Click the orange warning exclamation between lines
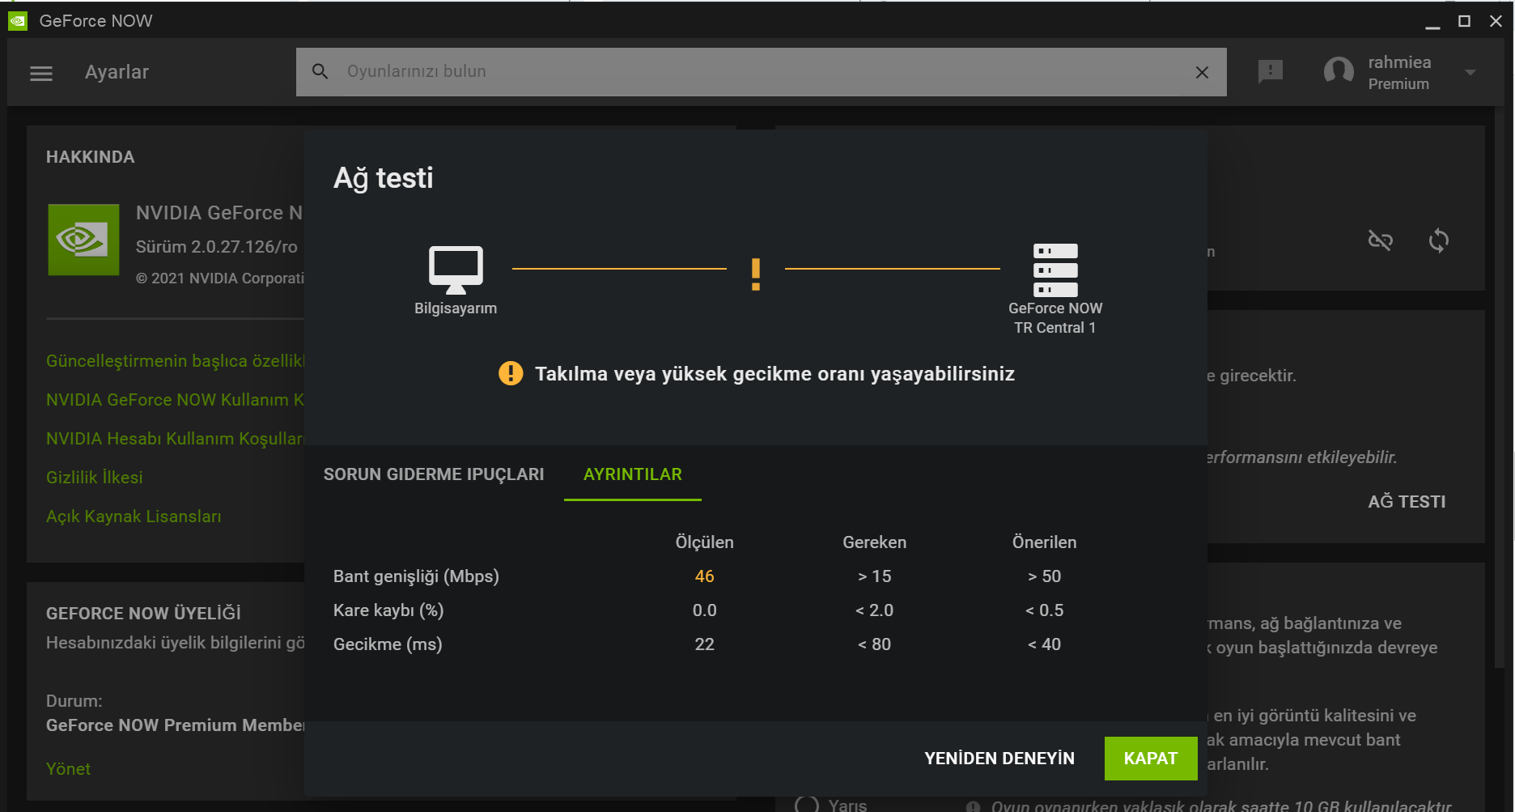This screenshot has height=812, width=1515. (x=756, y=274)
